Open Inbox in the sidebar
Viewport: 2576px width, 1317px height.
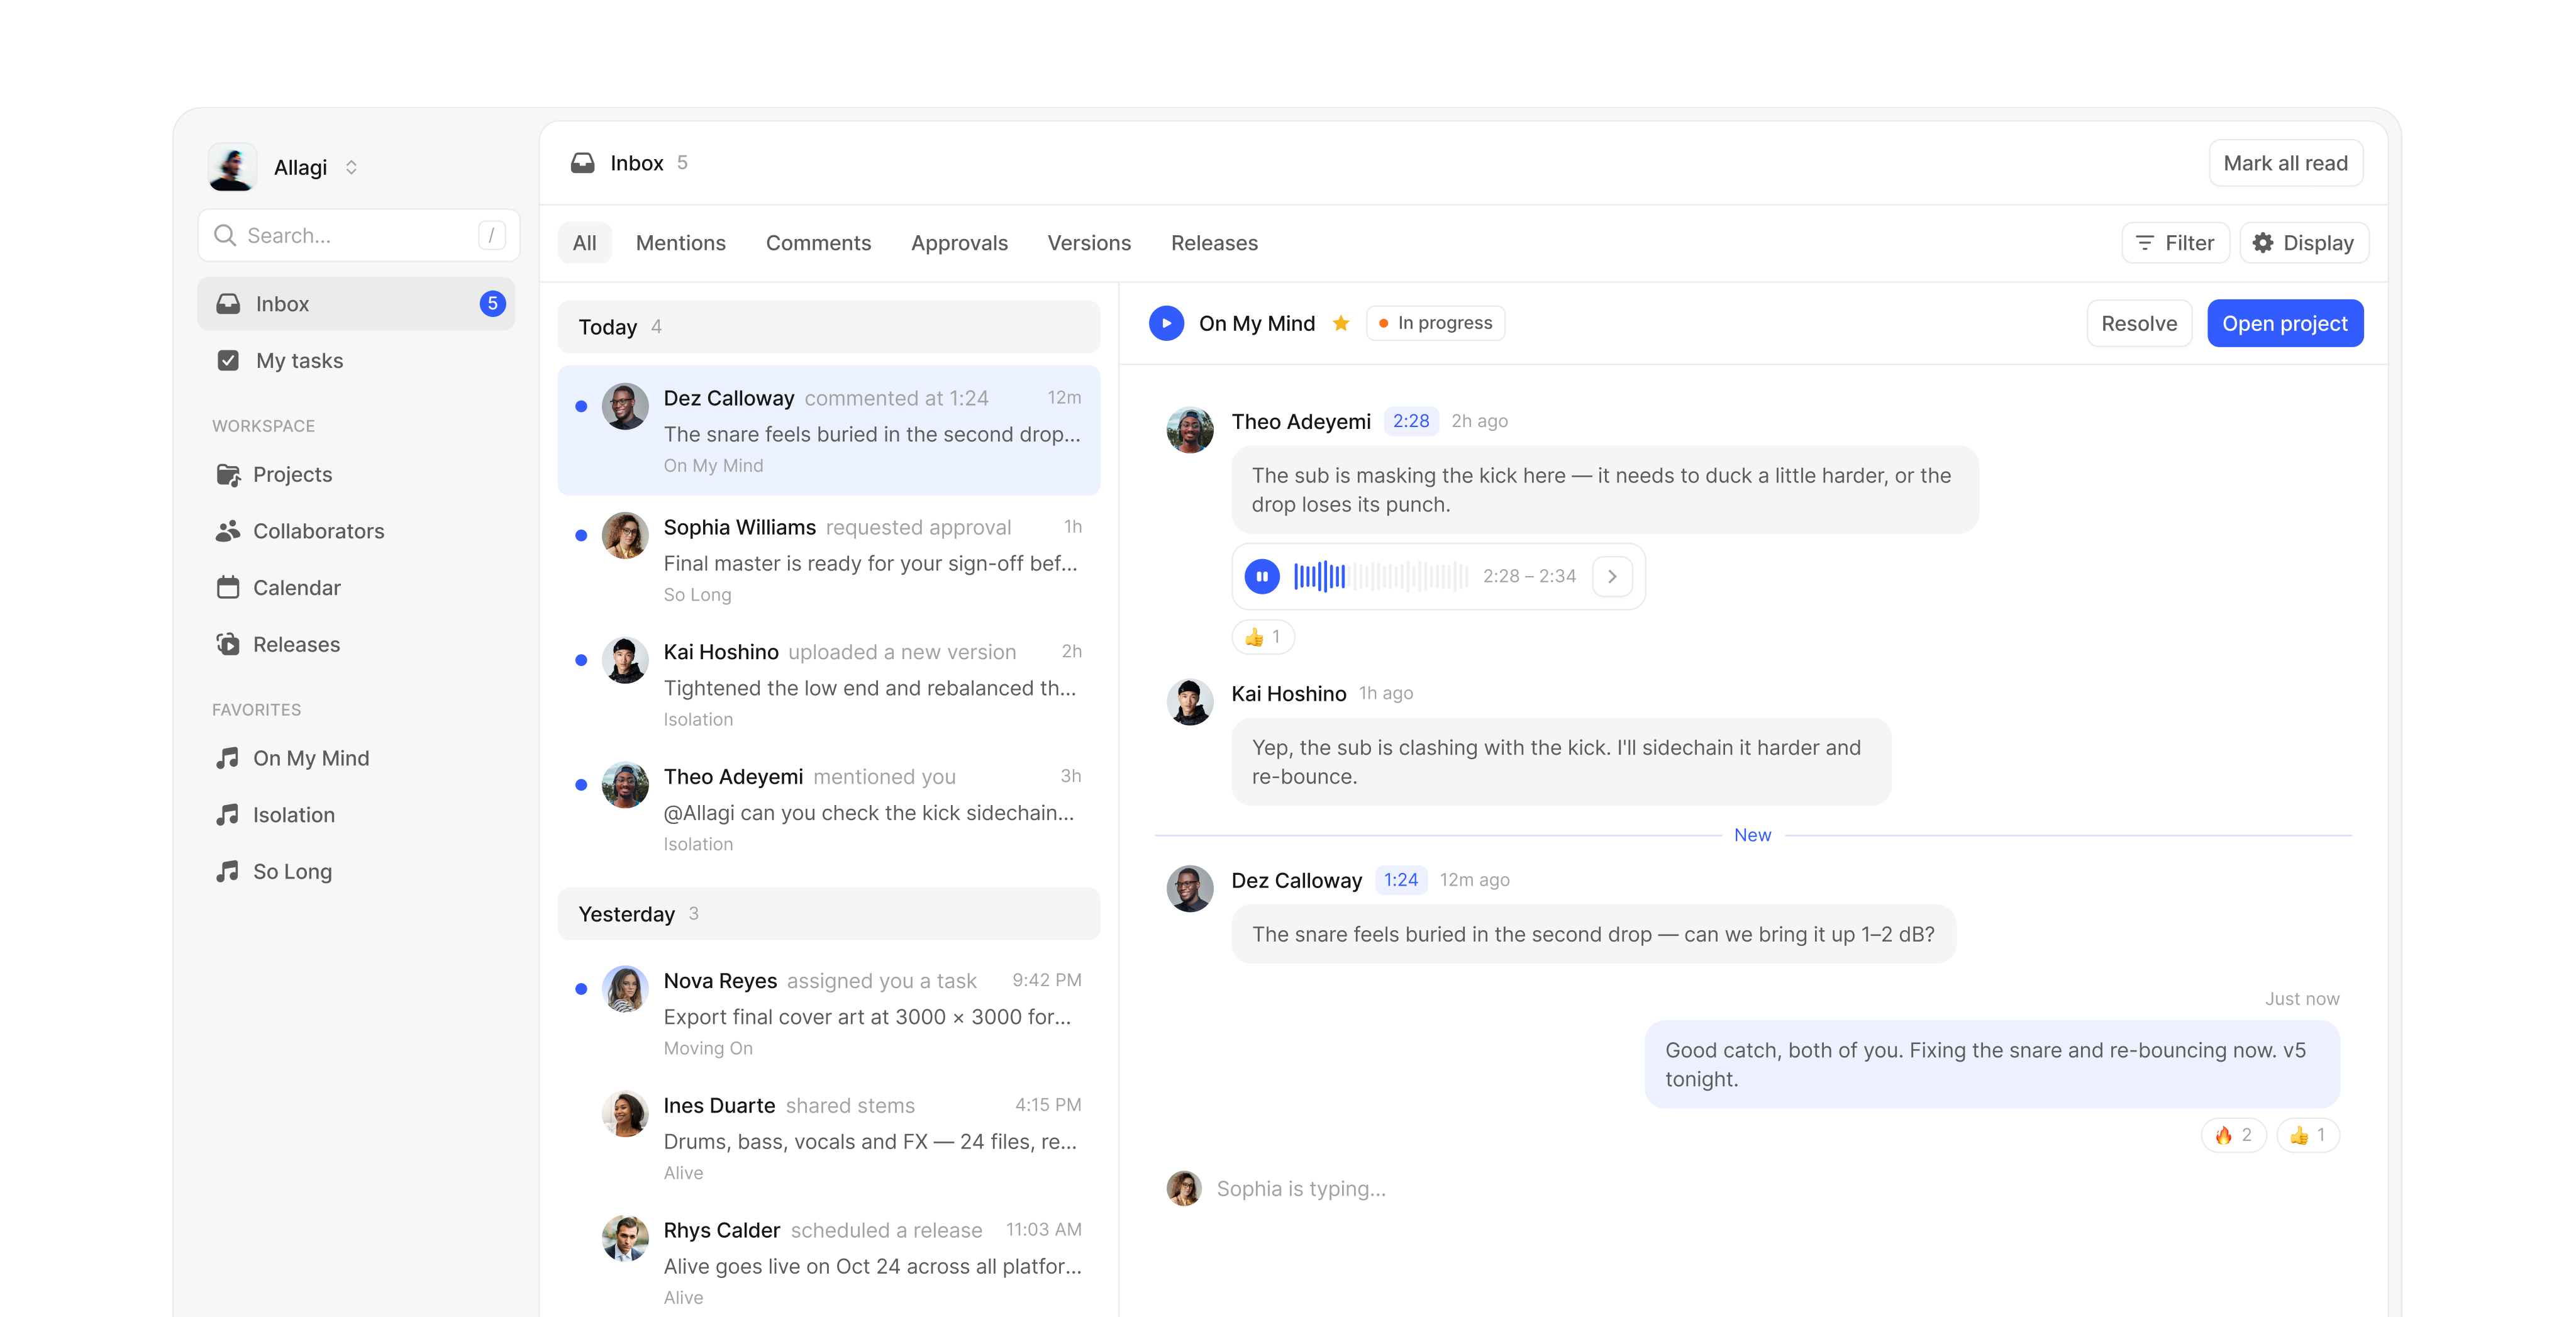click(x=356, y=304)
